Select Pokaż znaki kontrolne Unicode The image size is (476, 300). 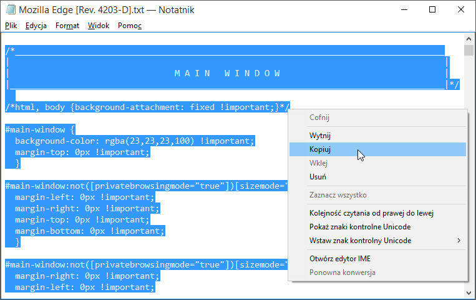[x=377, y=227]
